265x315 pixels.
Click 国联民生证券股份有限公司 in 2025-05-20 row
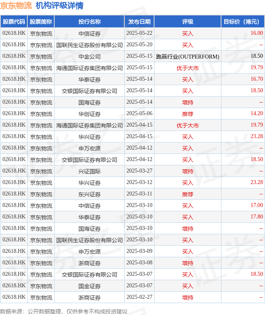point(90,45)
